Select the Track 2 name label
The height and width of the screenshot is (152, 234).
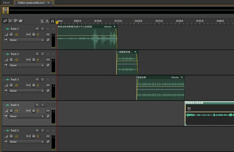pyautogui.click(x=15, y=54)
